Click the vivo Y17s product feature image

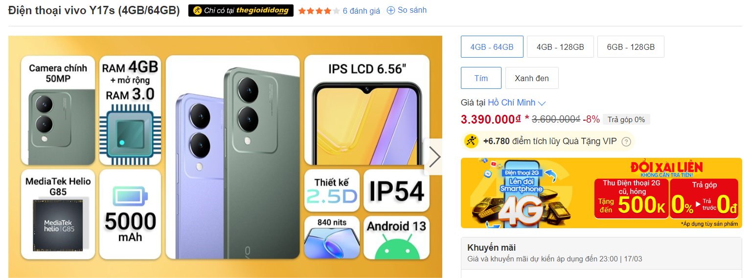pyautogui.click(x=225, y=157)
